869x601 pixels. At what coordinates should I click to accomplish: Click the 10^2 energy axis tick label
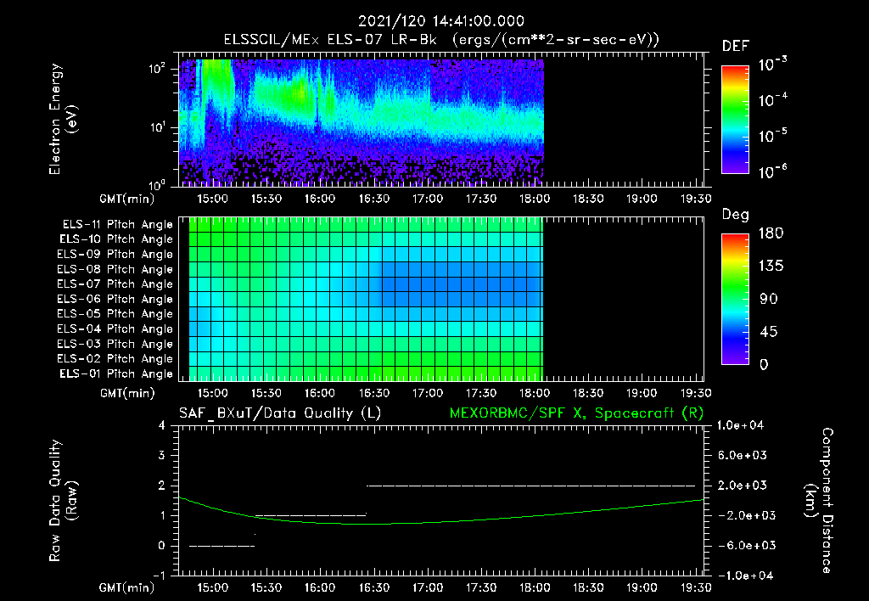click(157, 70)
